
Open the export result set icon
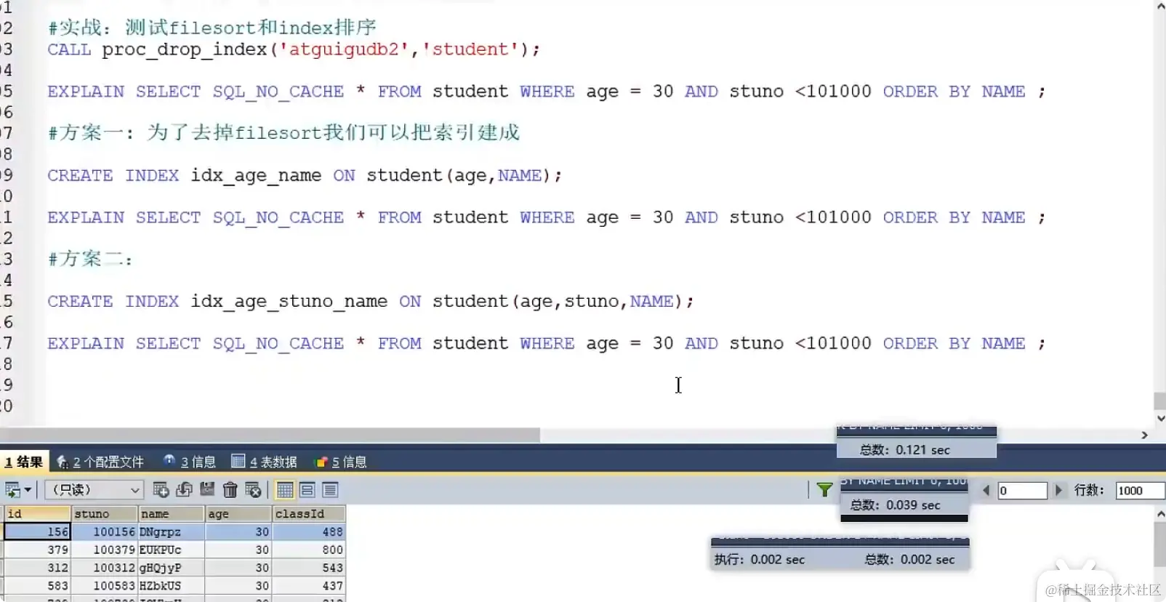12,490
